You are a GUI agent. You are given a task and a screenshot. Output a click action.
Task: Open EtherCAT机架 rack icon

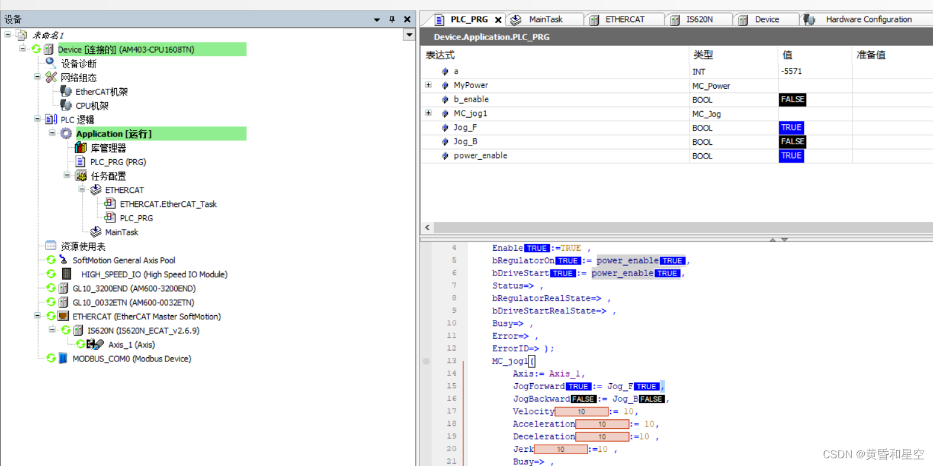pos(66,91)
